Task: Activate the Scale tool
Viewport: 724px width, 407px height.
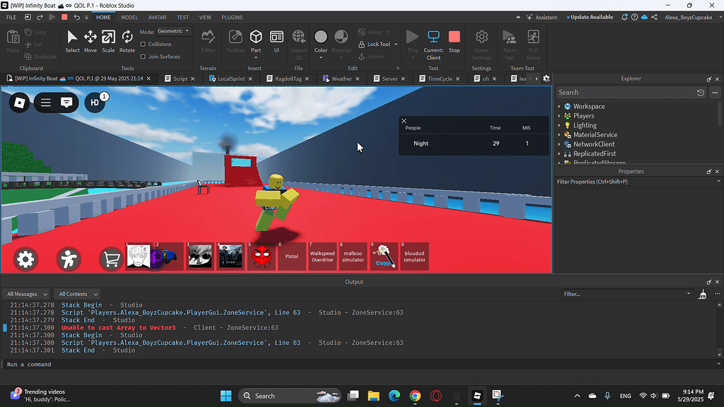Action: pos(108,42)
